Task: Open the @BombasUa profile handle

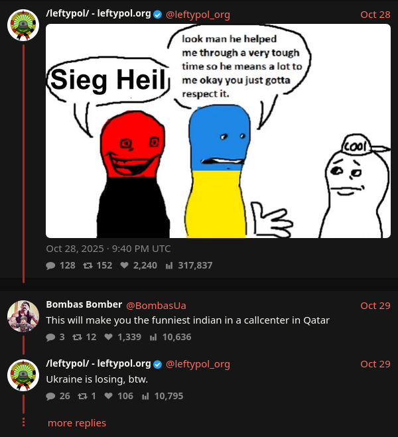Action: [156, 306]
